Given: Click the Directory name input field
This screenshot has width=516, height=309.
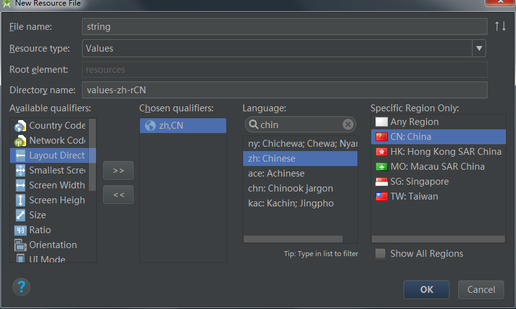Looking at the screenshot, I should (285, 90).
